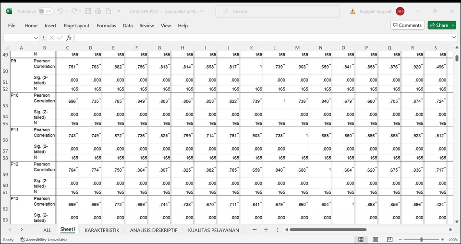The height and width of the screenshot is (244, 461).
Task: Click the Accessibility: Unavailable status indicator
Action: [44, 240]
